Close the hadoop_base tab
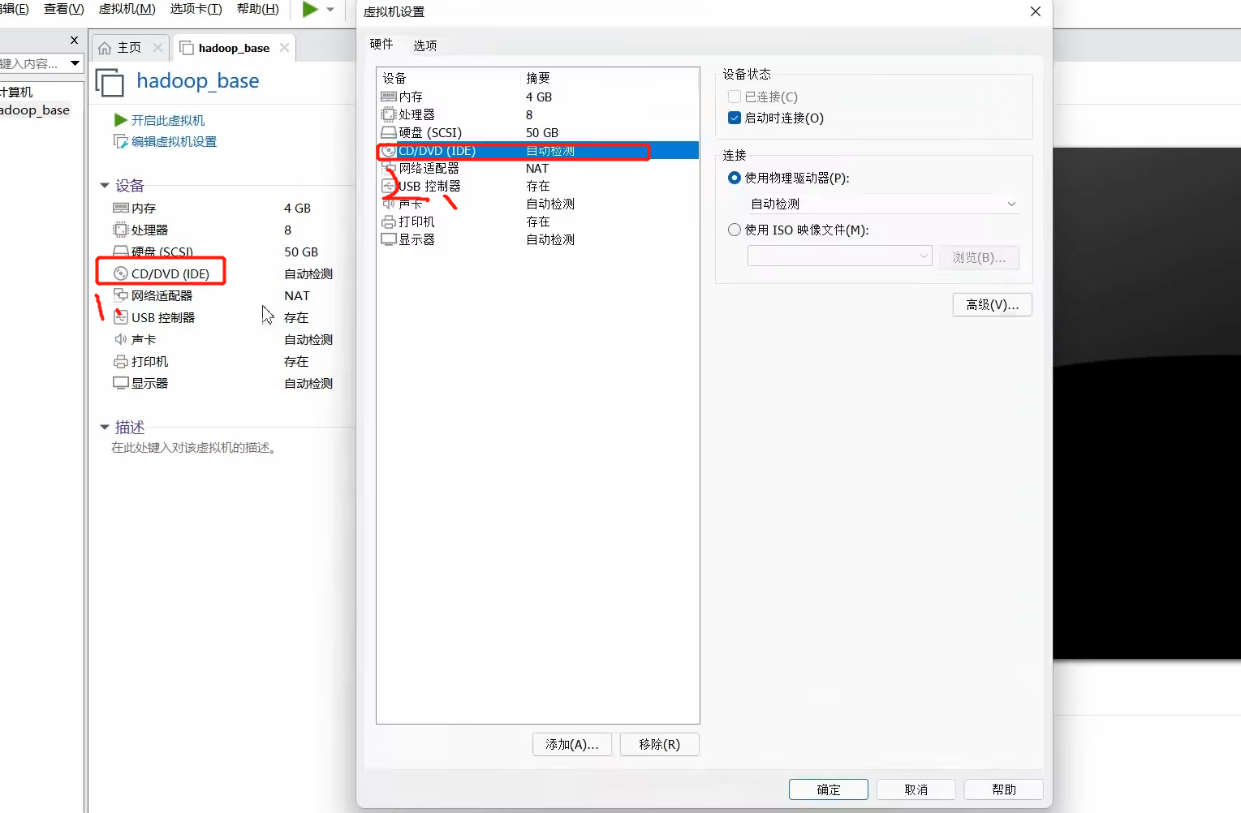1241x813 pixels. (x=284, y=48)
